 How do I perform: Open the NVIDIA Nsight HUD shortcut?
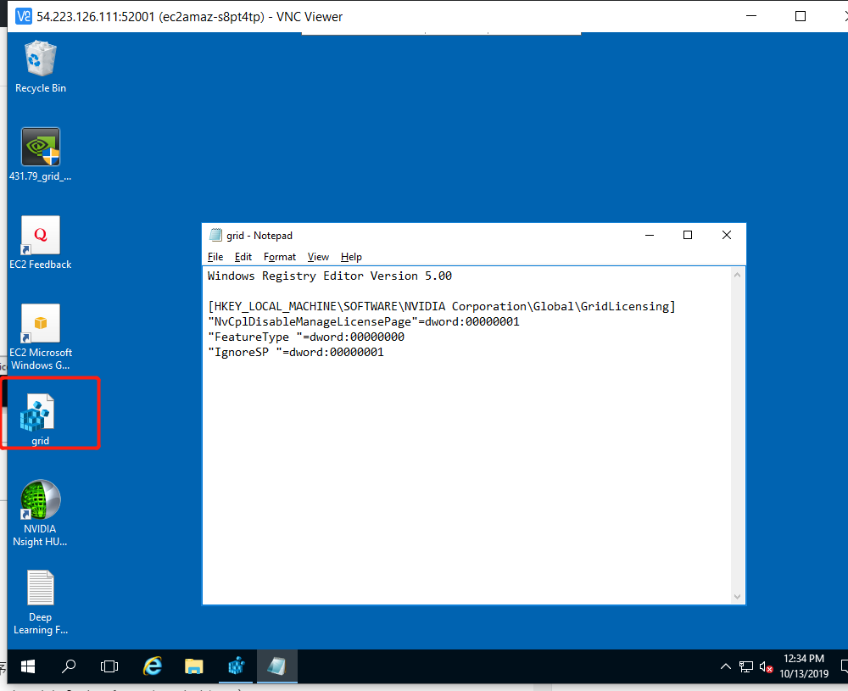point(41,500)
